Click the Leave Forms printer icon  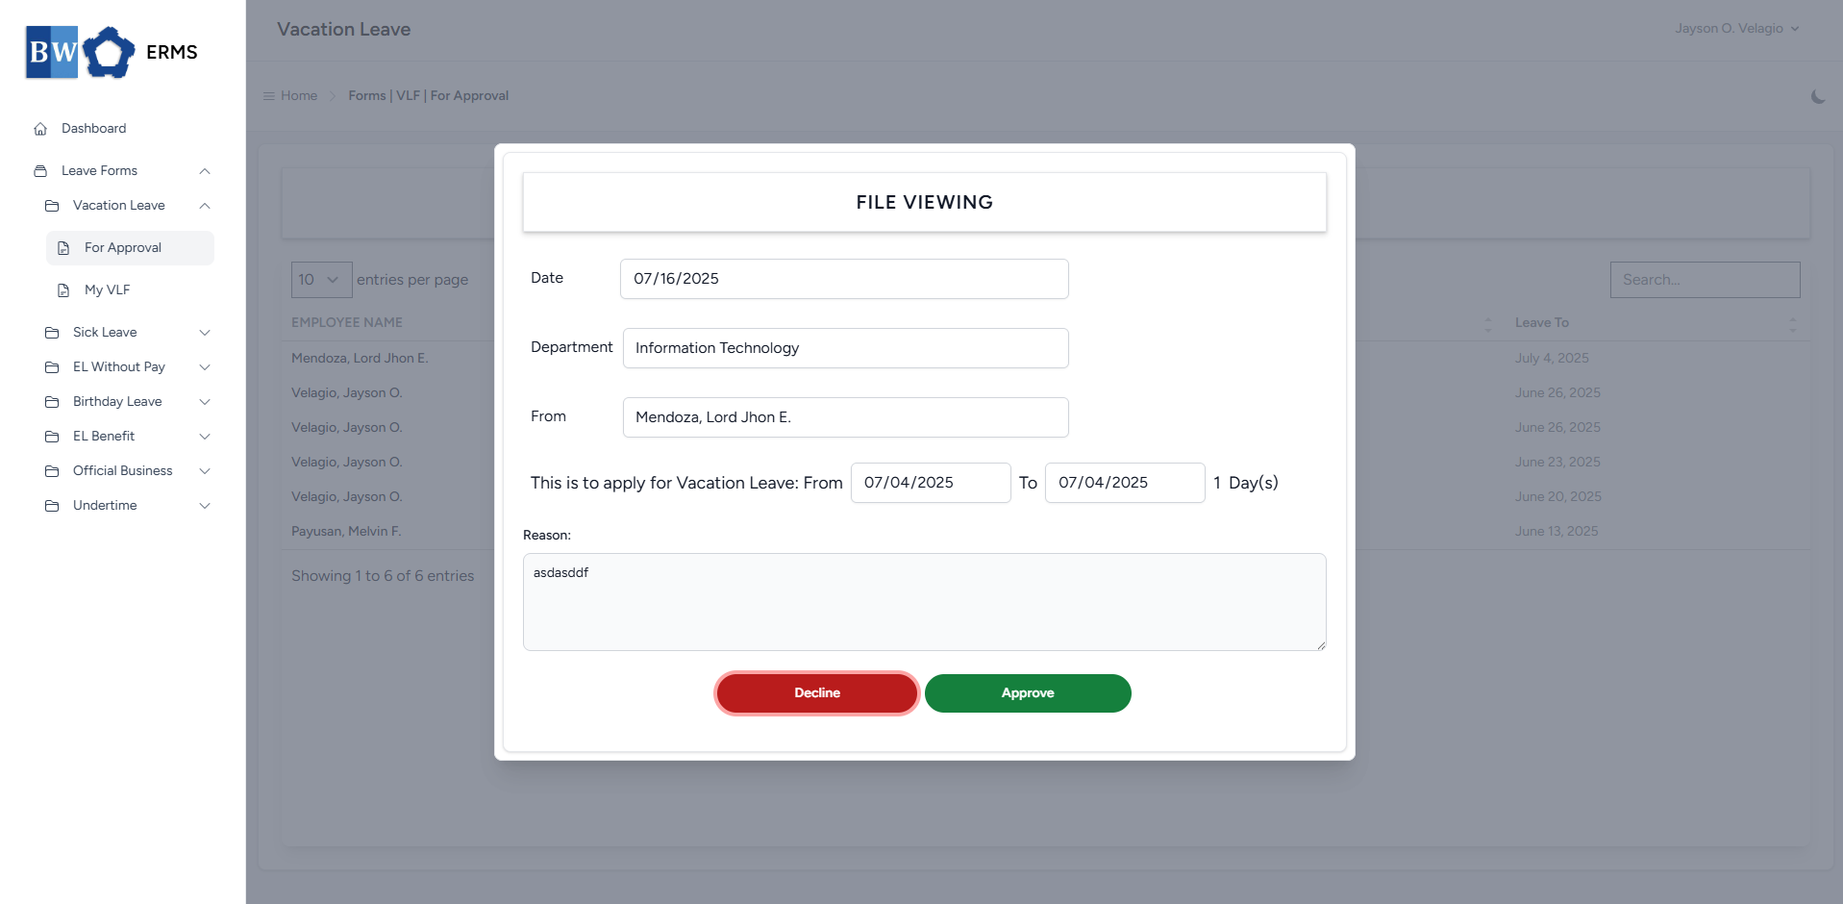pyautogui.click(x=40, y=171)
